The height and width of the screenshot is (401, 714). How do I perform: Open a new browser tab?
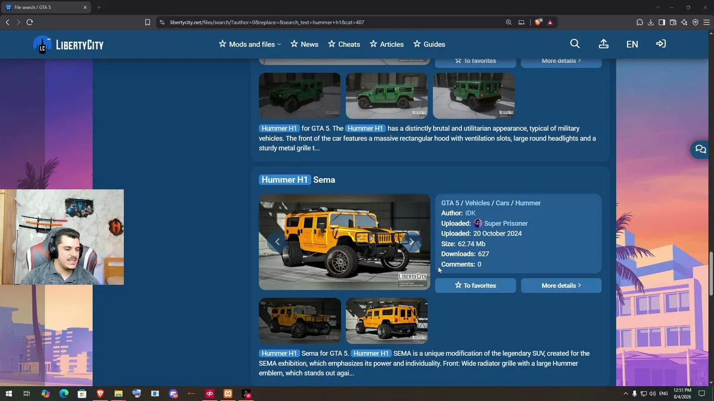(x=99, y=7)
